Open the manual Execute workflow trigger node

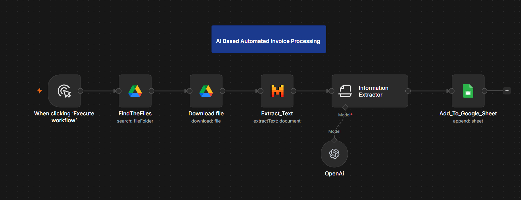click(64, 91)
